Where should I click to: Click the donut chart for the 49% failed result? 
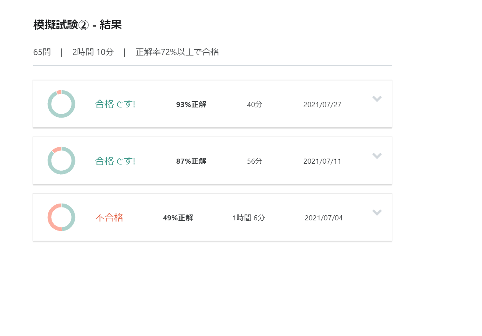[61, 217]
